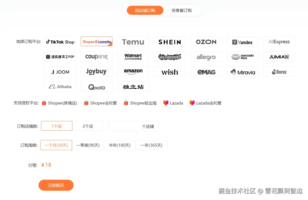The height and width of the screenshot is (200, 308).
Task: Select the TikTok Shop platform logo
Action: (60, 42)
